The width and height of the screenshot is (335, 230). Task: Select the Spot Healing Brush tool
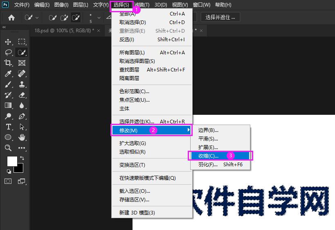point(22,74)
